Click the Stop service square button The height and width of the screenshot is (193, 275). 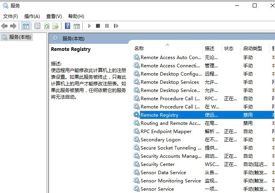pos(98,26)
